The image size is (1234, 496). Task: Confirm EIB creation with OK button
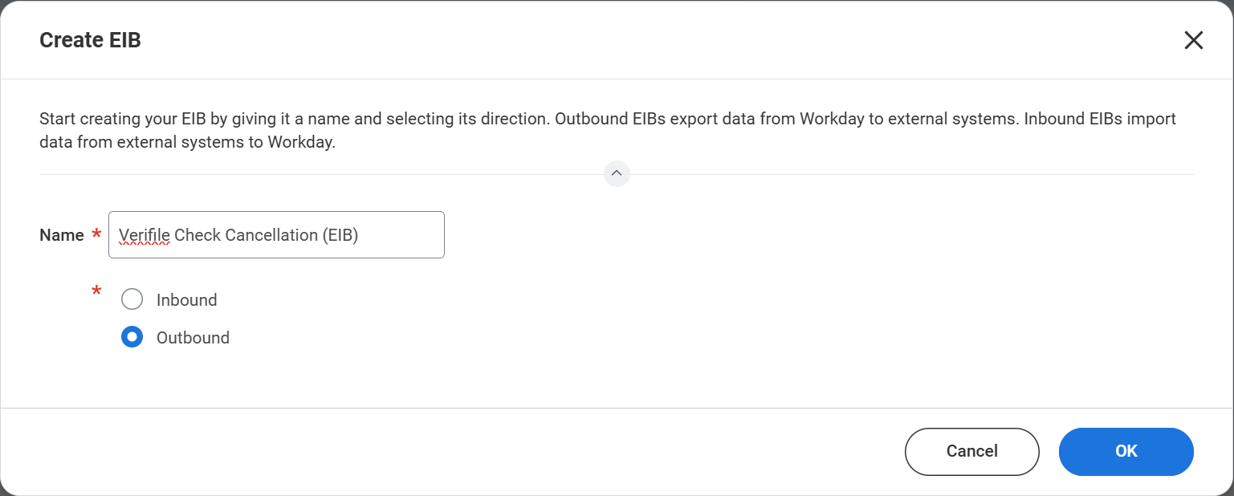(1126, 451)
